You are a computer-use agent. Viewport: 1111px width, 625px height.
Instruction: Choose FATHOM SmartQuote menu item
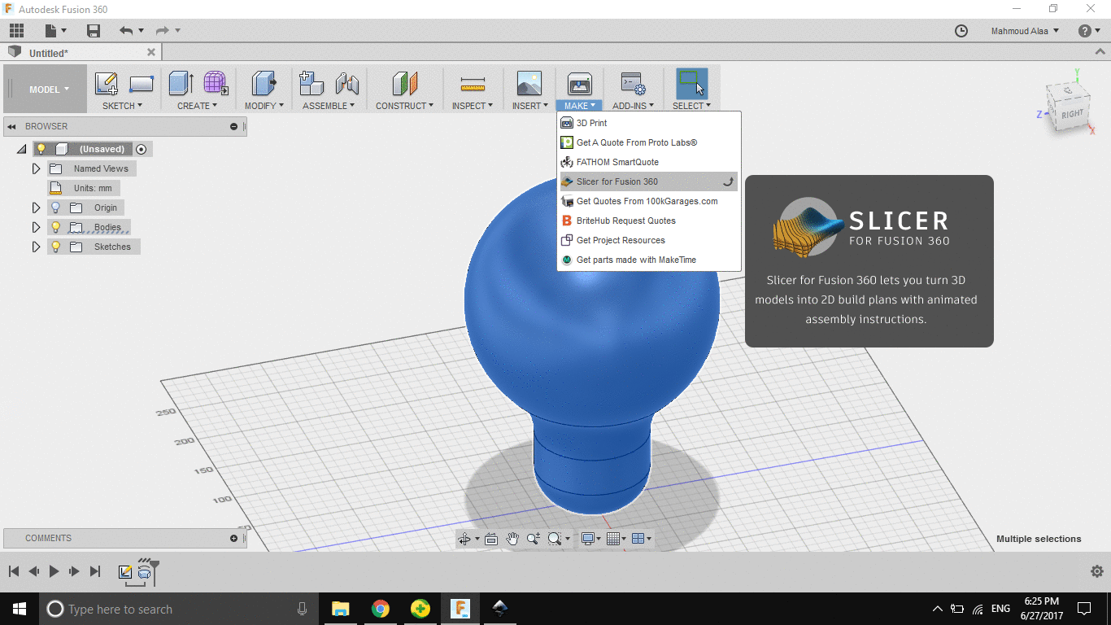pos(648,162)
